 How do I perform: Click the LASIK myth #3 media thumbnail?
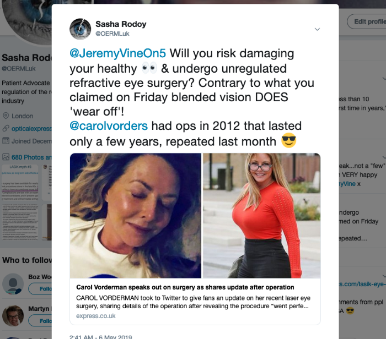20,183
